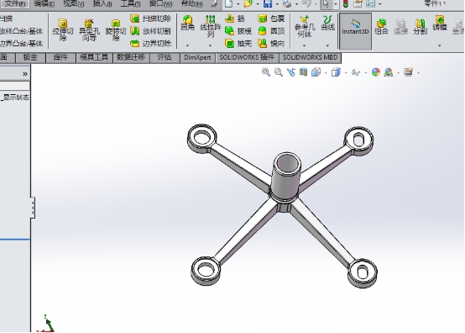Open the 线性阵列 pattern dropdown arrow
This screenshot has height=333, width=465.
[x=211, y=45]
